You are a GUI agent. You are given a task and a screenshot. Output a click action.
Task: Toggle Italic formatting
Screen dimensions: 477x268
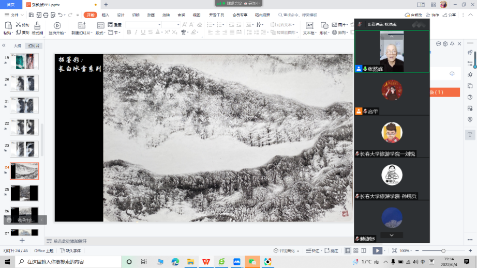136,32
